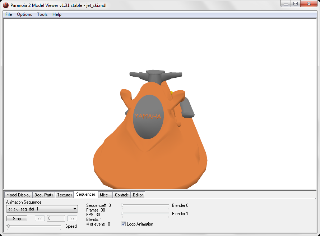Minimize the Model Viewer window

[x=286, y=4]
